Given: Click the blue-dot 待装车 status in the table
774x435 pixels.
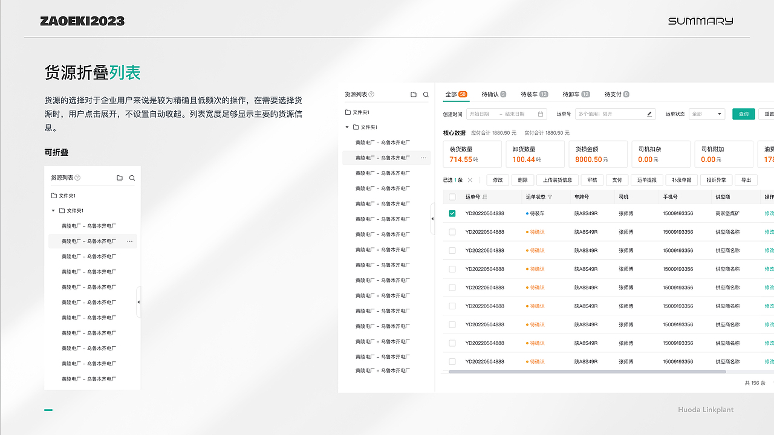Looking at the screenshot, I should coord(535,213).
